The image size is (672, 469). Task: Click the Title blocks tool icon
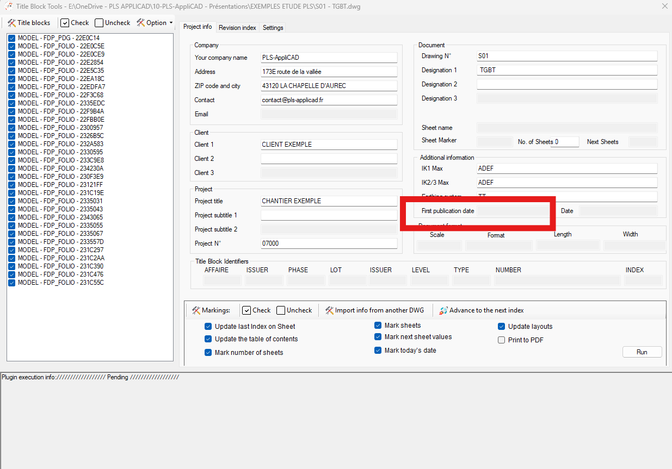12,22
